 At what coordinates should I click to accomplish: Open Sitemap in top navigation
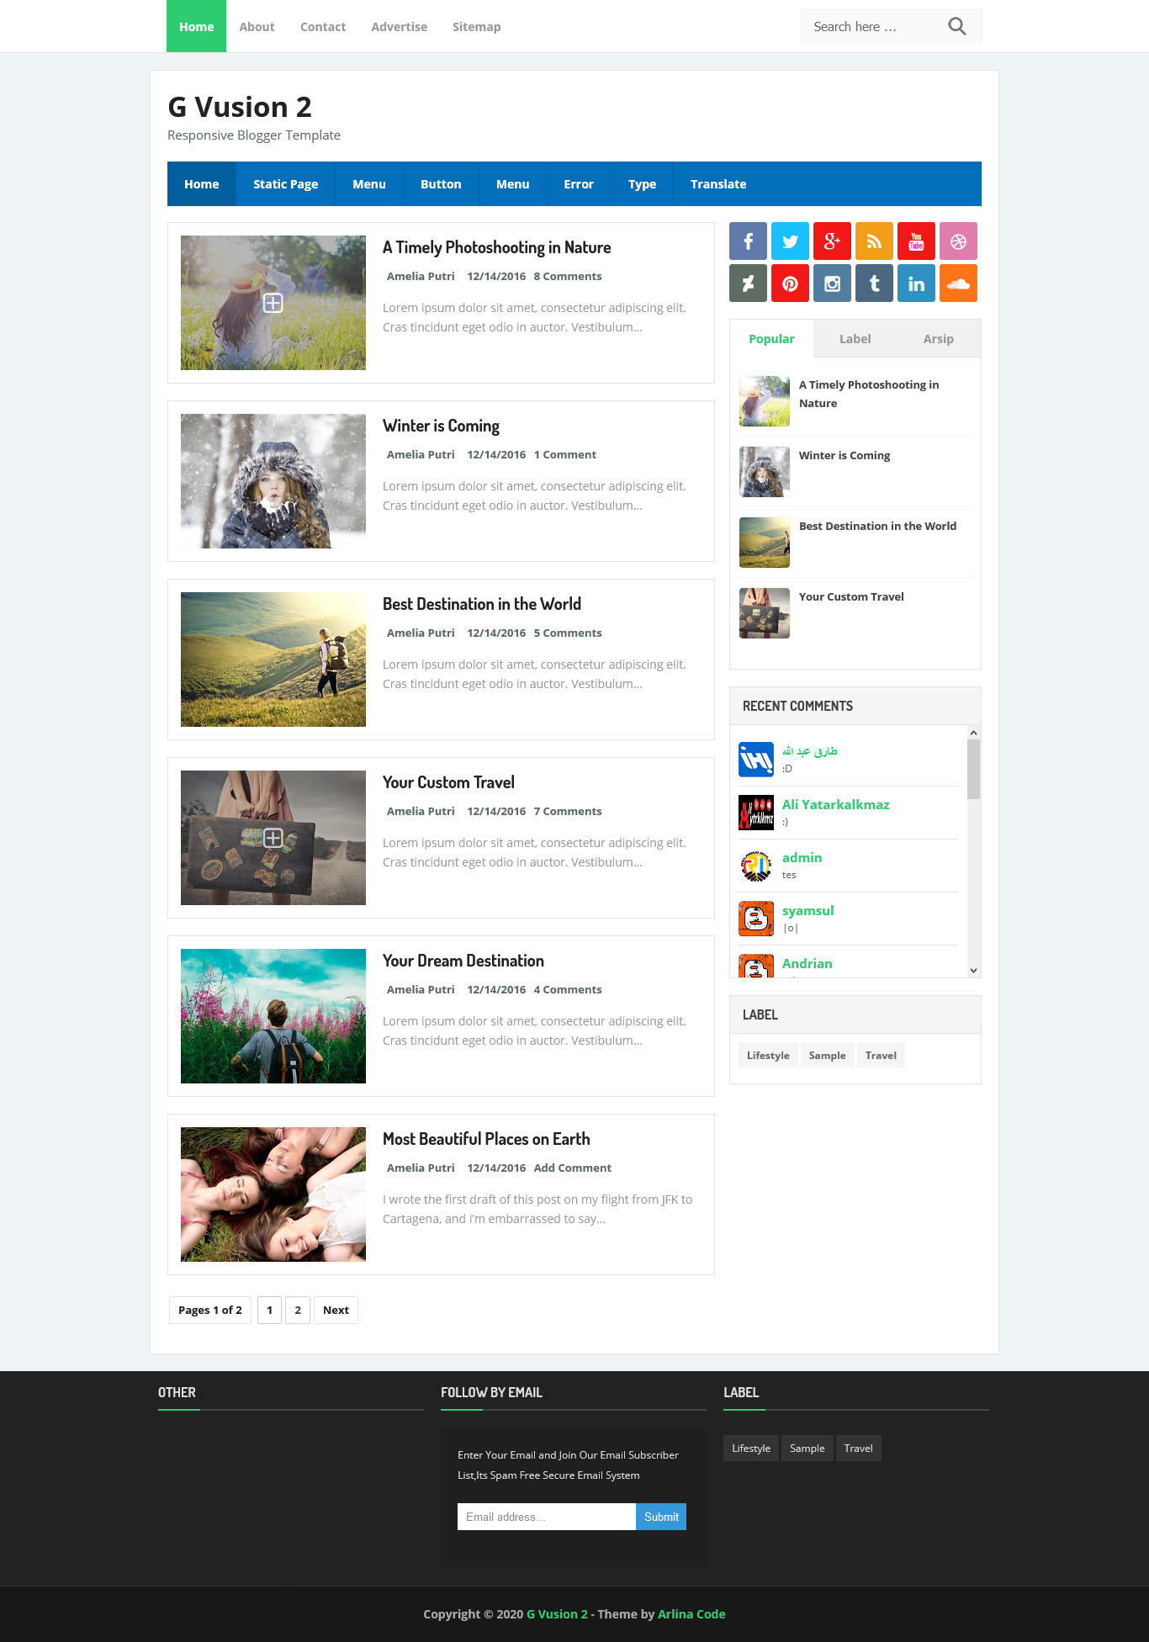pyautogui.click(x=476, y=27)
